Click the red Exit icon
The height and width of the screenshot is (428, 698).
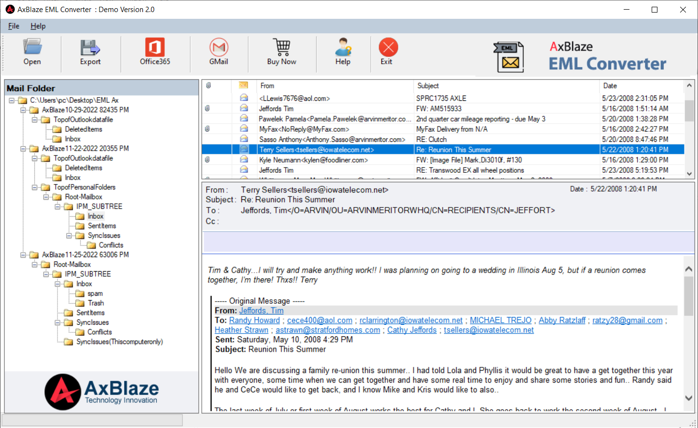click(x=388, y=47)
